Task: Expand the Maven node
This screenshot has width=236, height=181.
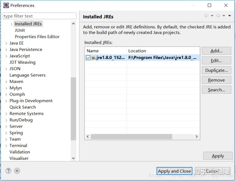Action: (x=6, y=82)
